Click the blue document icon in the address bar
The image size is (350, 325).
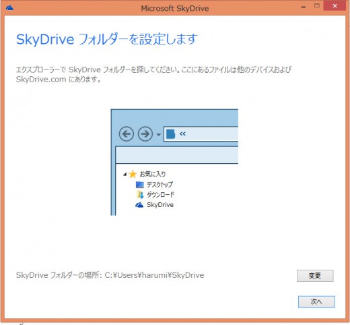point(170,134)
